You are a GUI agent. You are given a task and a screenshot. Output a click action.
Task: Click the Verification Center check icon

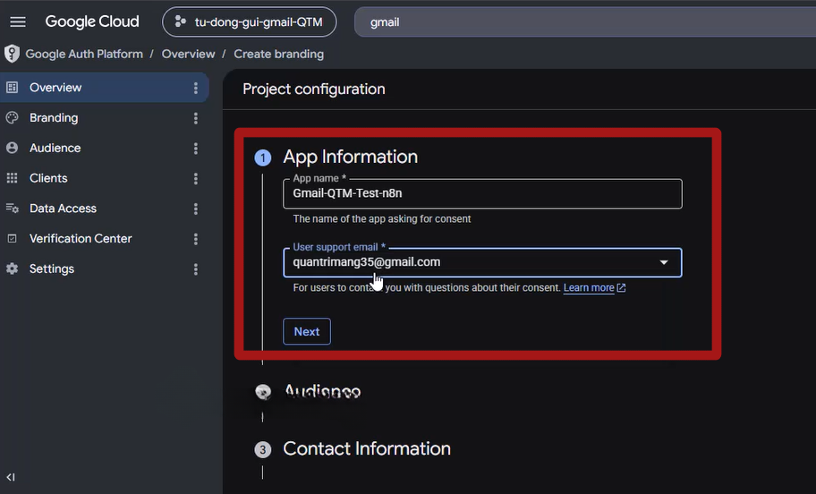pyautogui.click(x=12, y=238)
